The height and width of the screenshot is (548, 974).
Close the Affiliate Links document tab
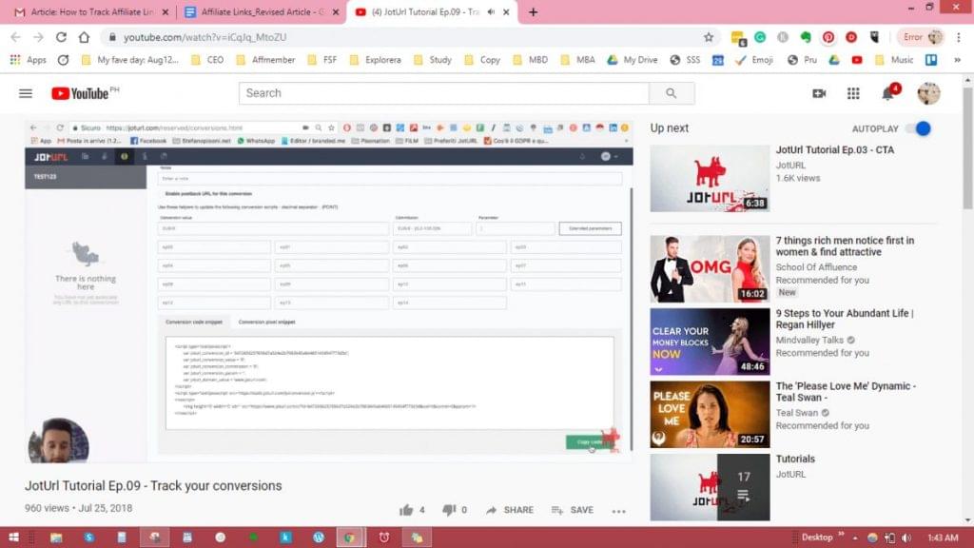(x=336, y=11)
